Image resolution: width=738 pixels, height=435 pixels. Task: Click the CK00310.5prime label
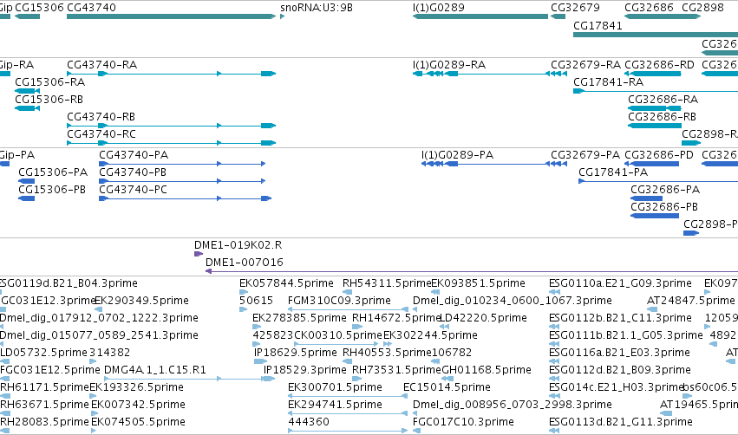point(338,335)
